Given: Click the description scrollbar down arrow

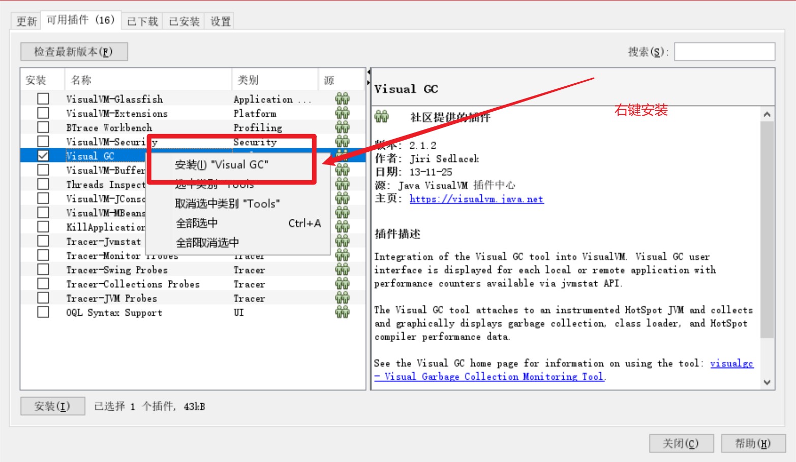Looking at the screenshot, I should tap(767, 382).
